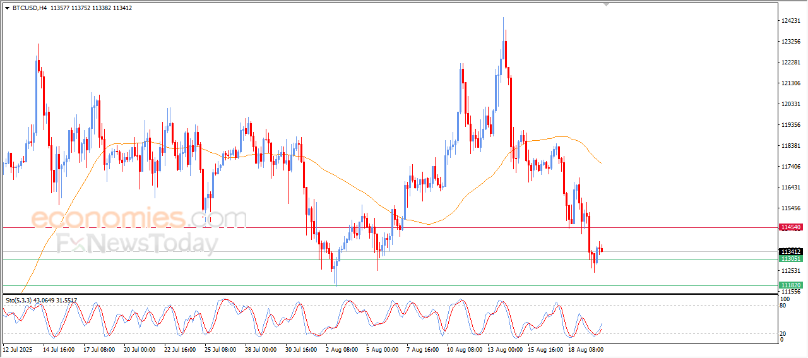
Task: Click the 20 level on stochastic scale
Action: pyautogui.click(x=783, y=333)
